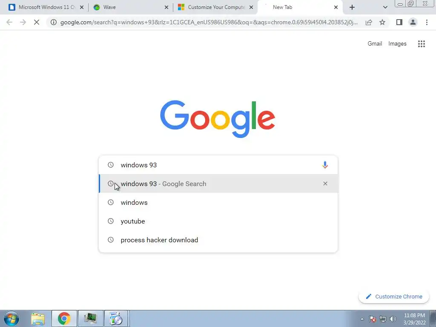This screenshot has width=436, height=327.
Task: Close the Customize Your Computer tab
Action: [x=251, y=8]
